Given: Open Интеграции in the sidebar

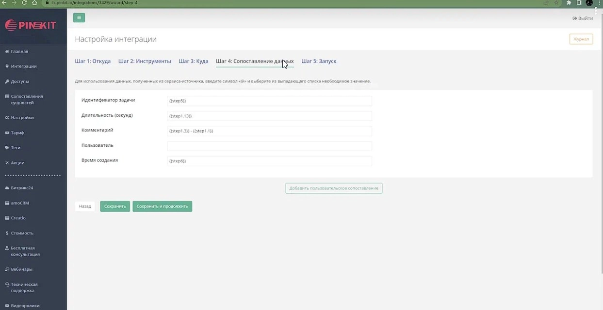Looking at the screenshot, I should 23,66.
